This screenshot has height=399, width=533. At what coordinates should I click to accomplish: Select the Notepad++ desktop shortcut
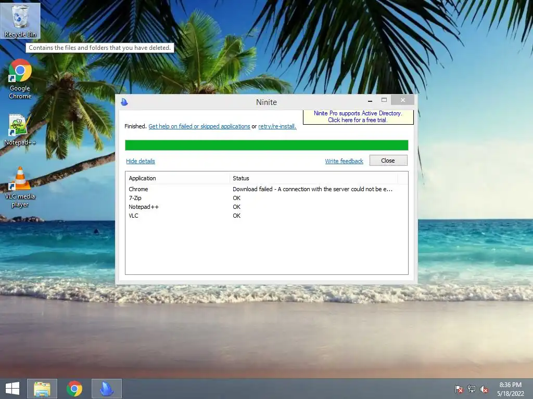(x=20, y=130)
